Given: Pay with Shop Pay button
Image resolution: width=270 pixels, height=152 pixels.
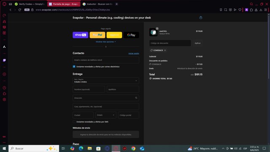Looking at the screenshot, I should coord(81,35).
